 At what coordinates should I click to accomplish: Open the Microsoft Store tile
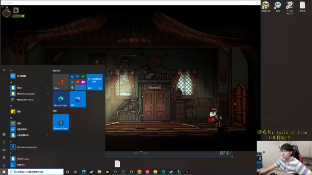[61, 122]
